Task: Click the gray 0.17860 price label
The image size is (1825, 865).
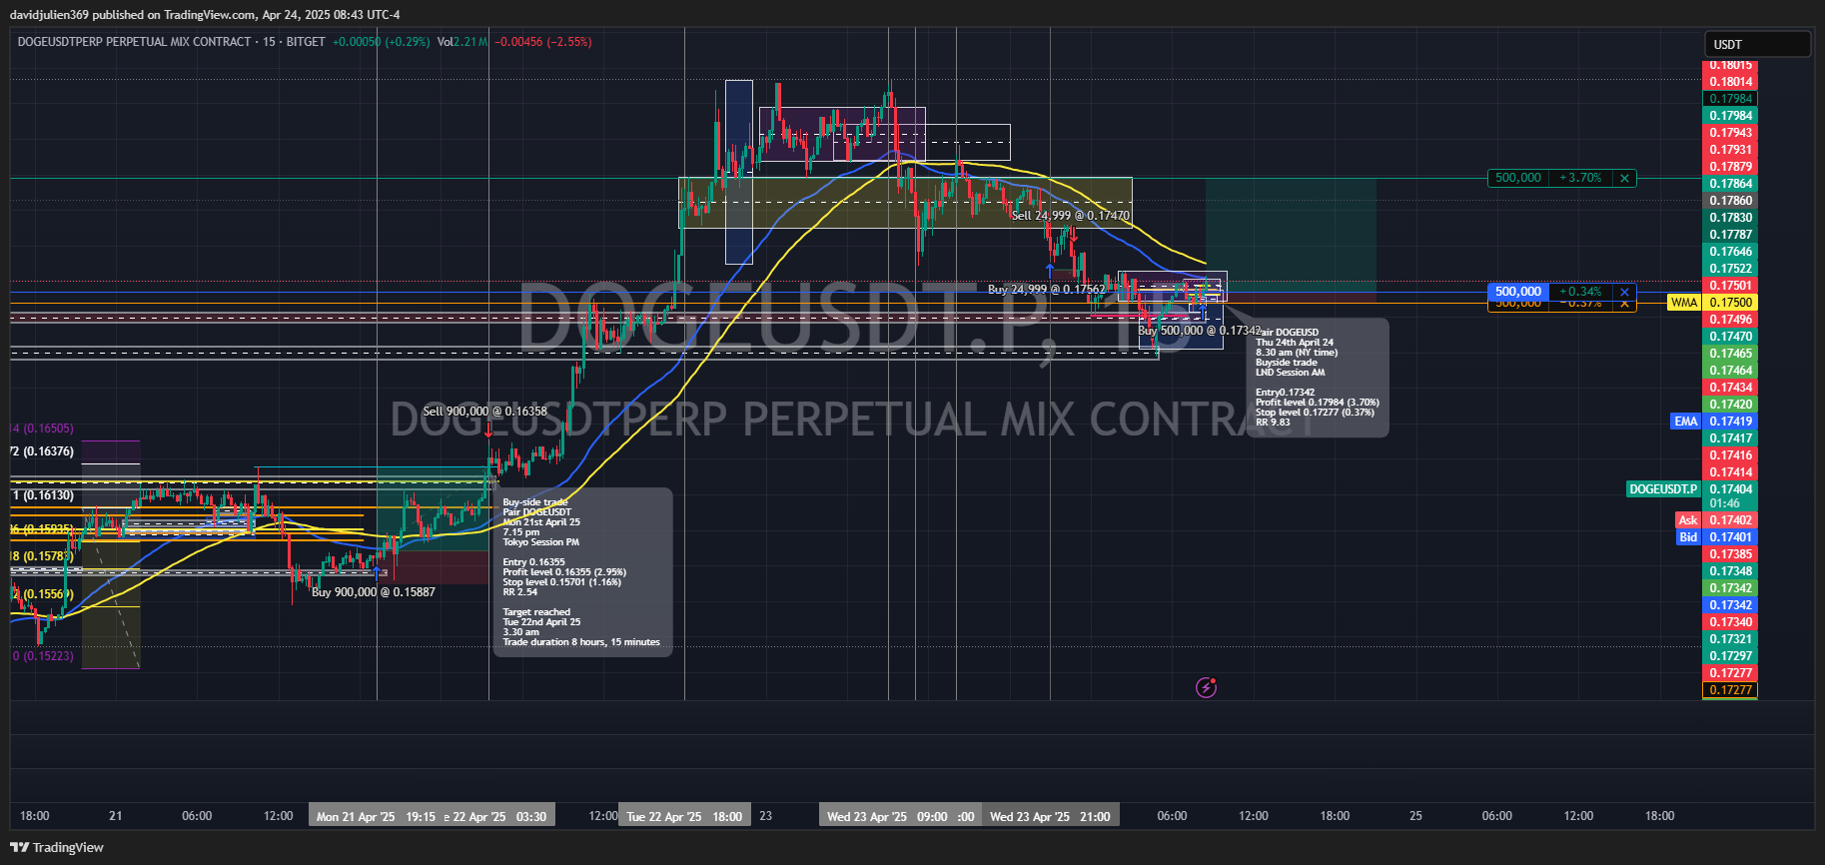Action: [x=1730, y=201]
